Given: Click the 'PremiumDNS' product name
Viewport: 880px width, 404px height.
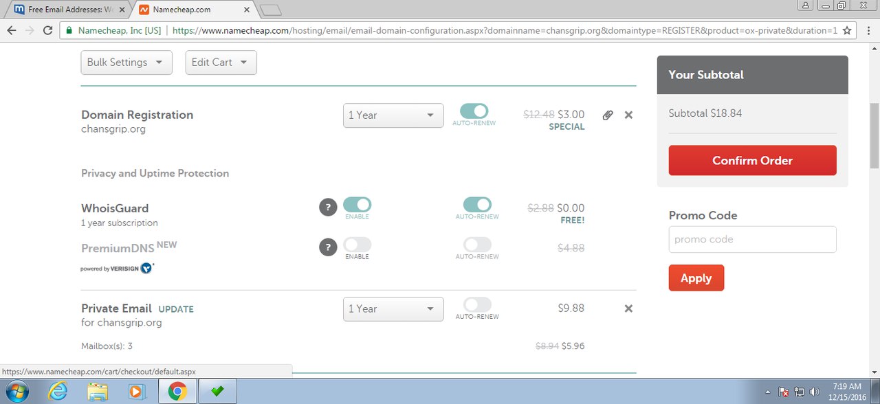Looking at the screenshot, I should (118, 249).
